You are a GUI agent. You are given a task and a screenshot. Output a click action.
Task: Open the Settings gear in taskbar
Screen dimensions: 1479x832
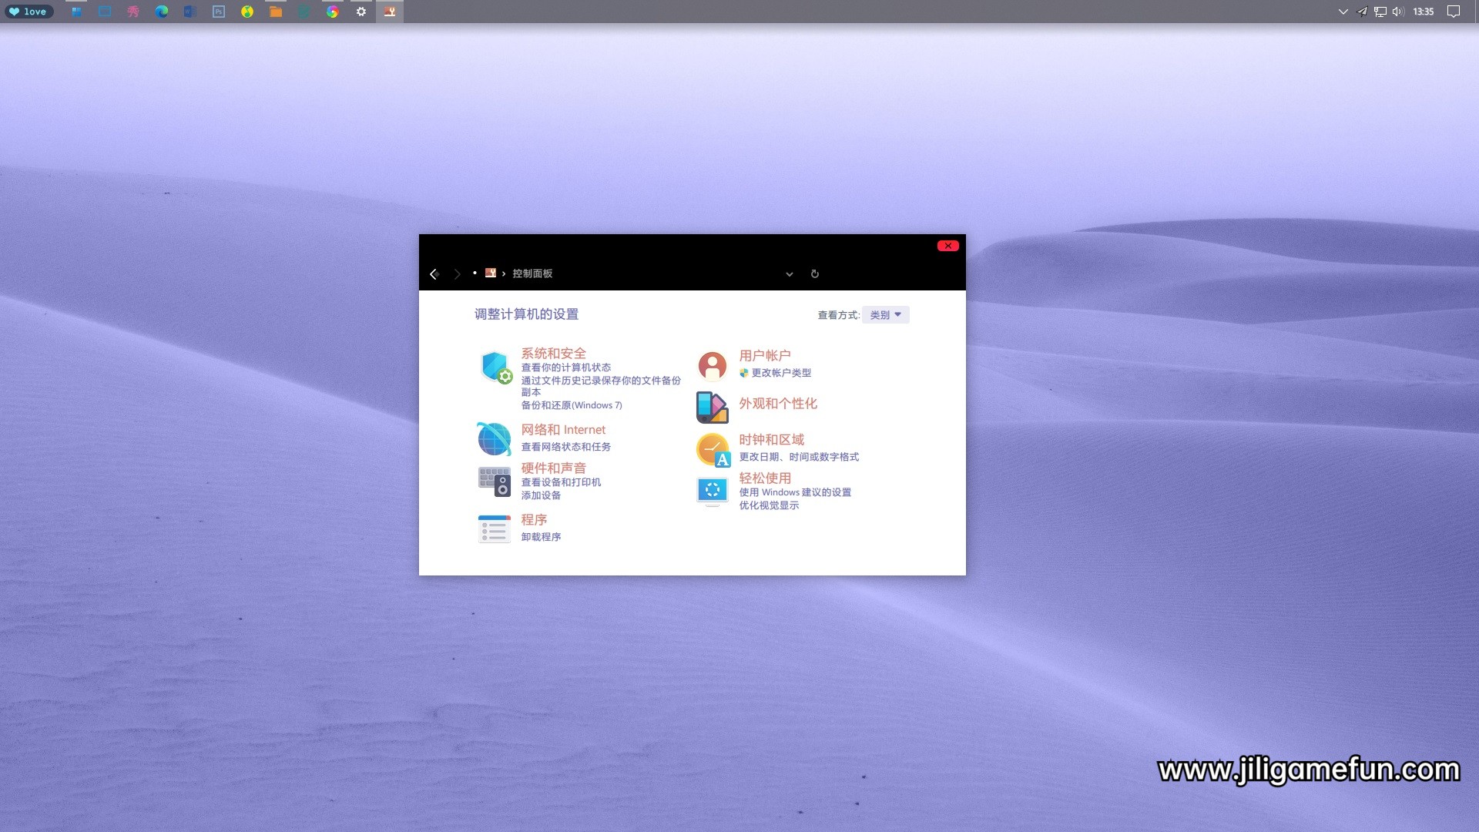(361, 12)
